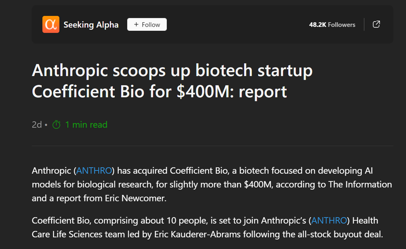Image resolution: width=406 pixels, height=249 pixels.
Task: Open the Seeking Alpha publisher name
Action: click(91, 25)
